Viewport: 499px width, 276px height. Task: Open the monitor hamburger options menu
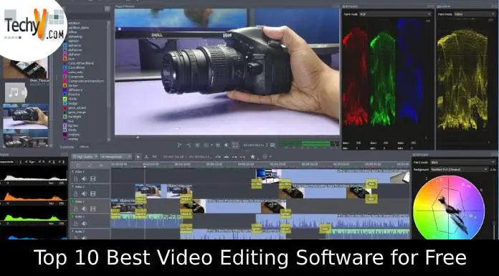(272, 145)
